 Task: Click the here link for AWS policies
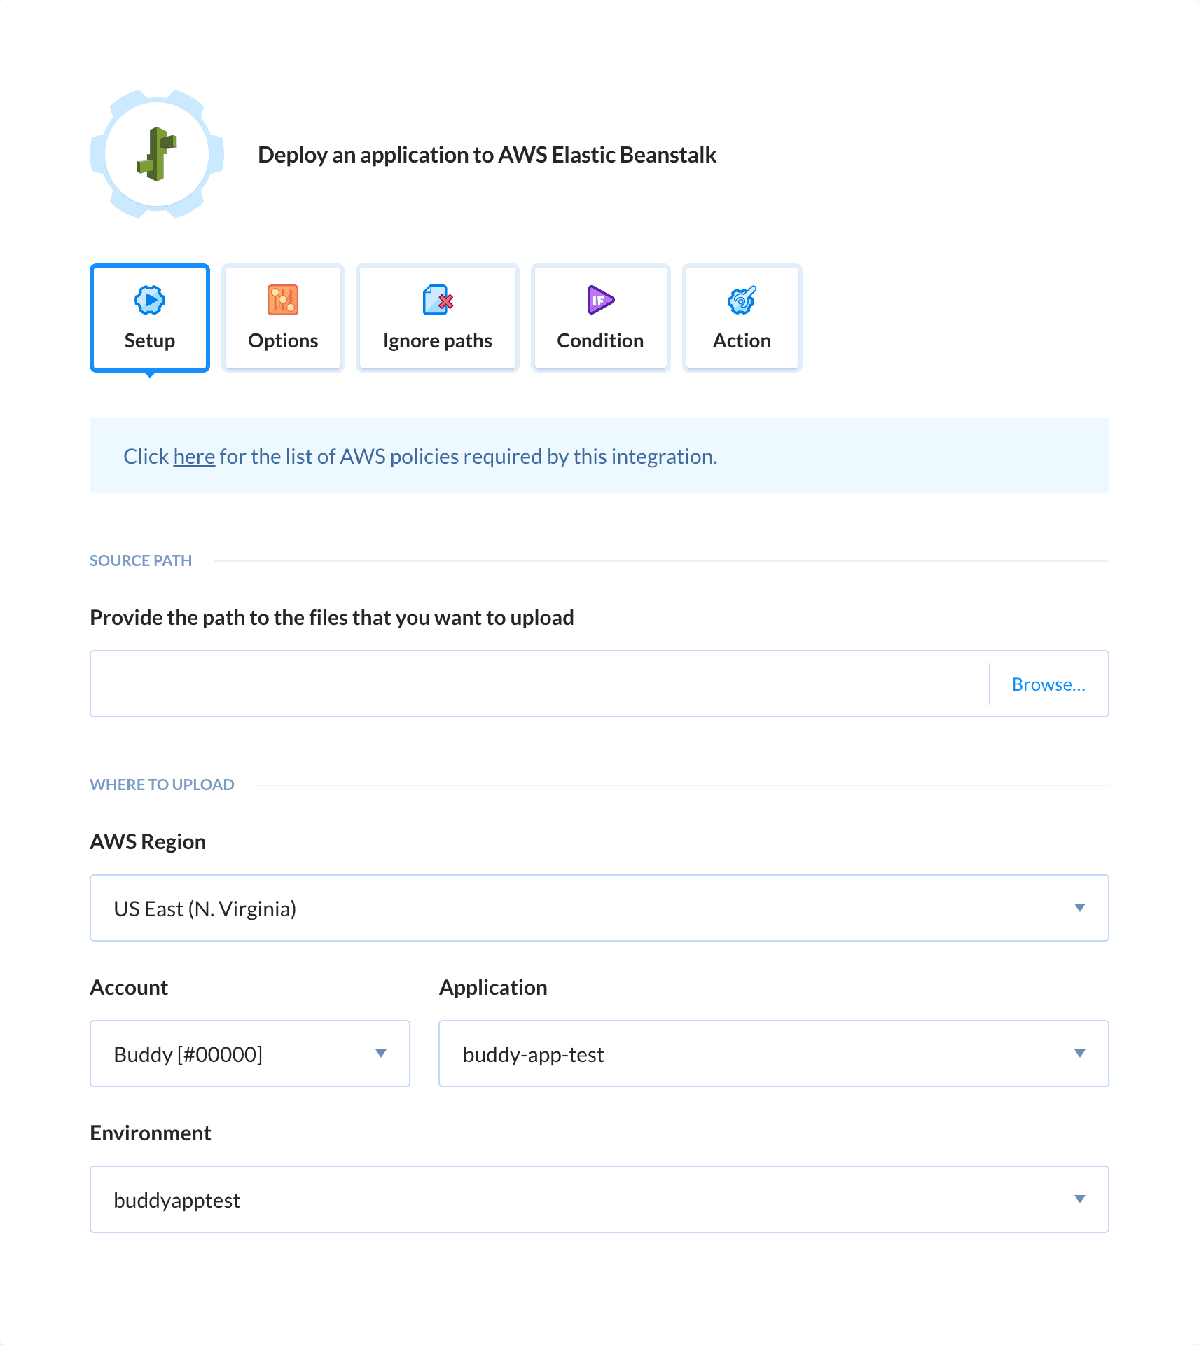pyautogui.click(x=193, y=455)
